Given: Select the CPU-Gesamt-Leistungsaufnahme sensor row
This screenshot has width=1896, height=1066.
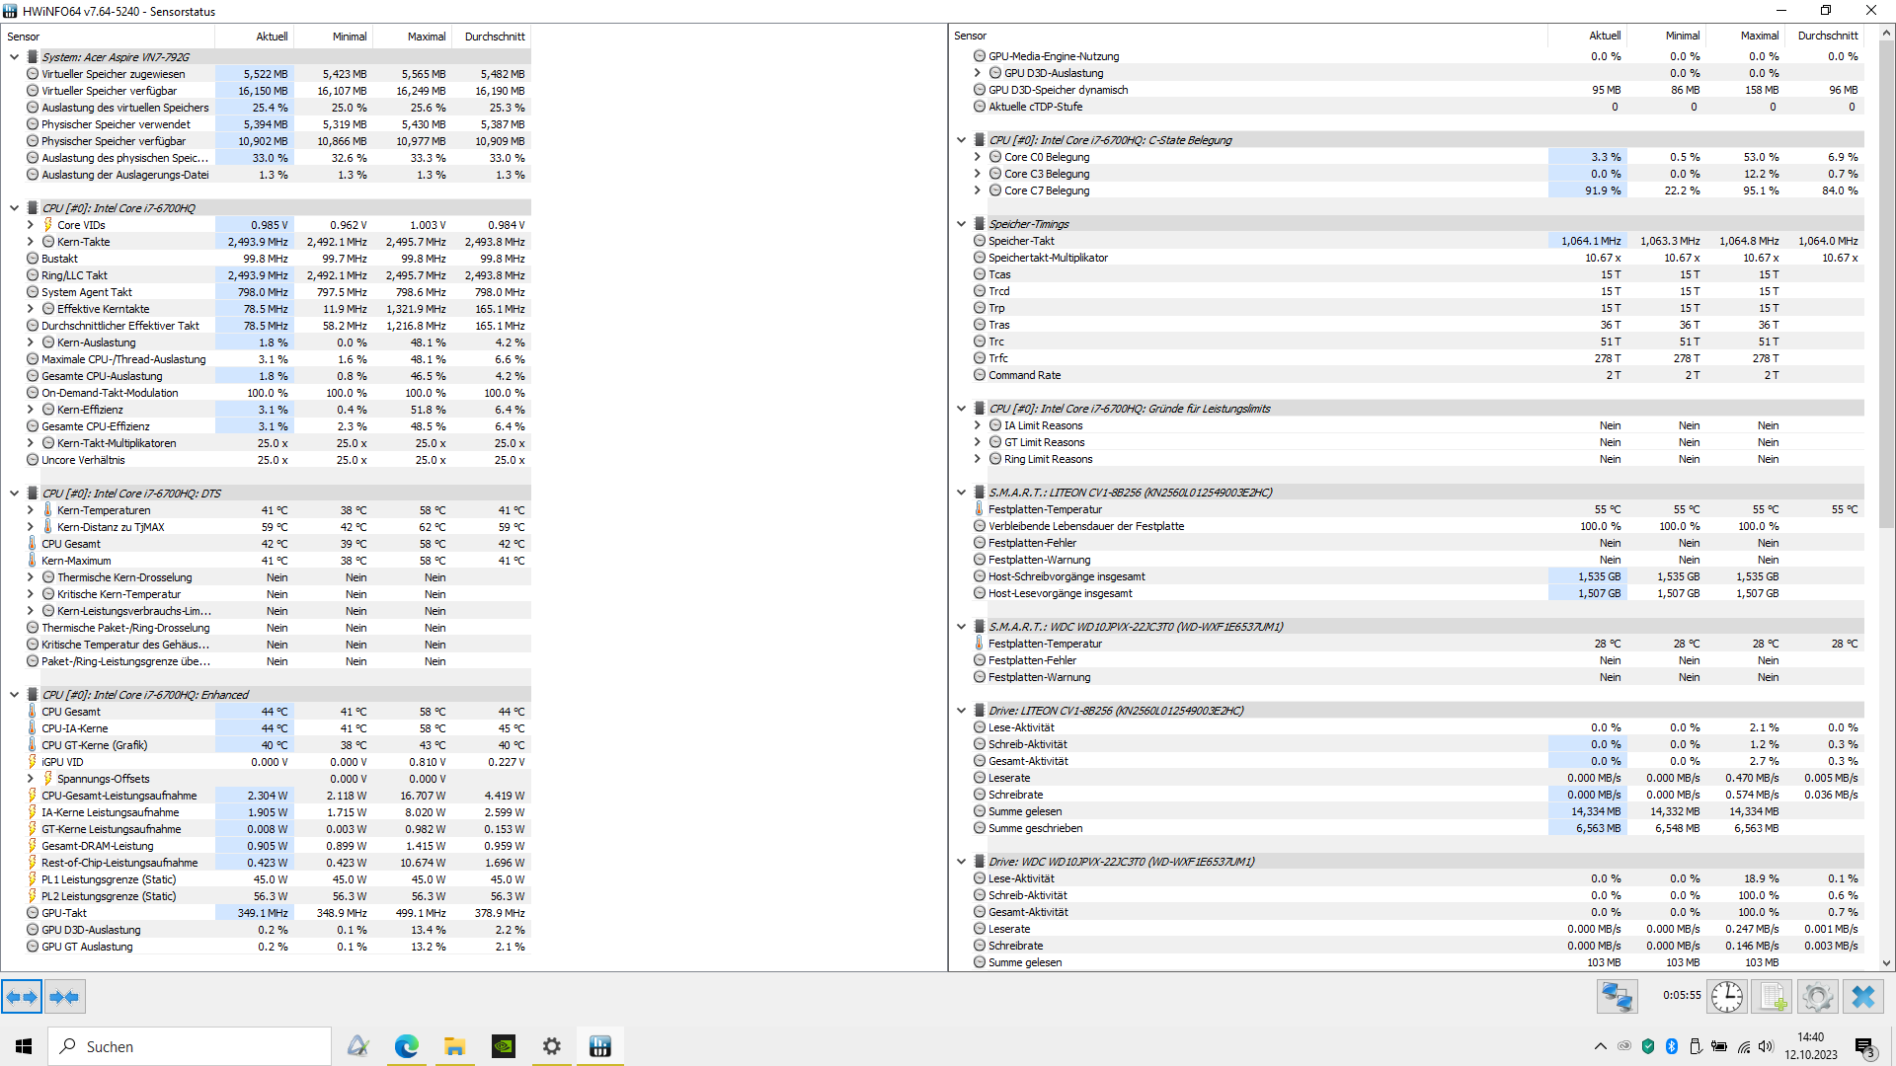Looking at the screenshot, I should (x=118, y=796).
